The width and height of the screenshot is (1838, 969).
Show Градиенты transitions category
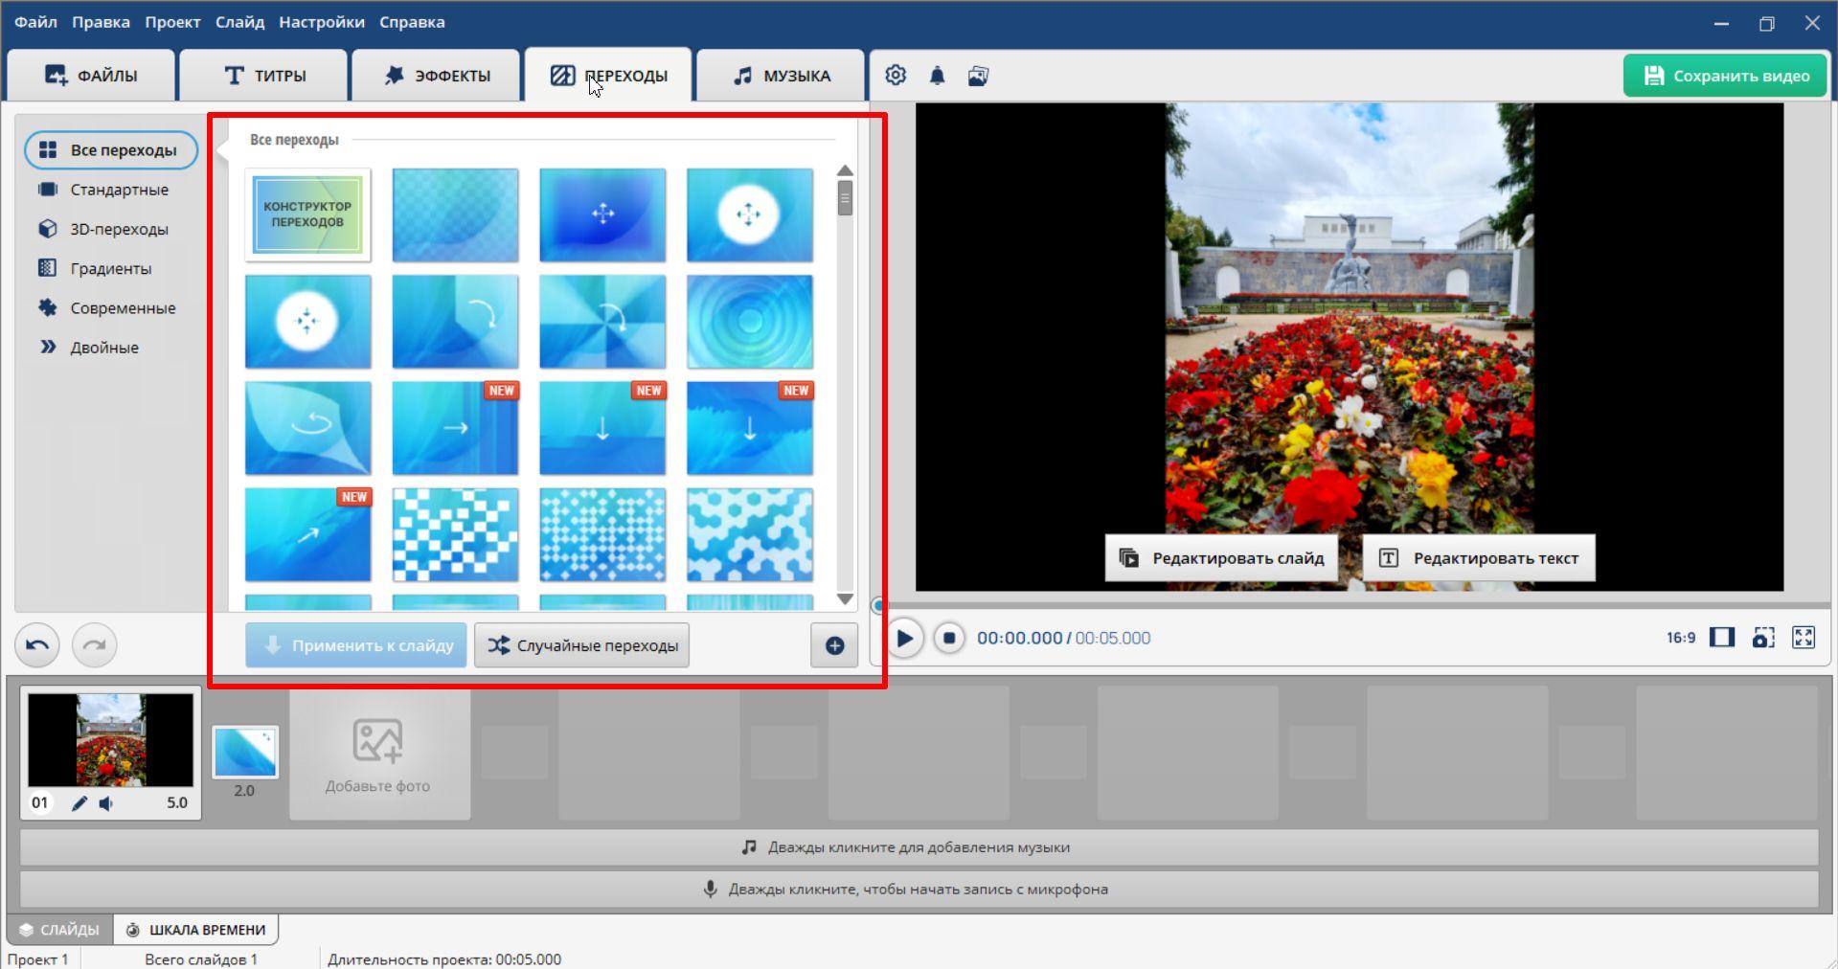pos(110,269)
